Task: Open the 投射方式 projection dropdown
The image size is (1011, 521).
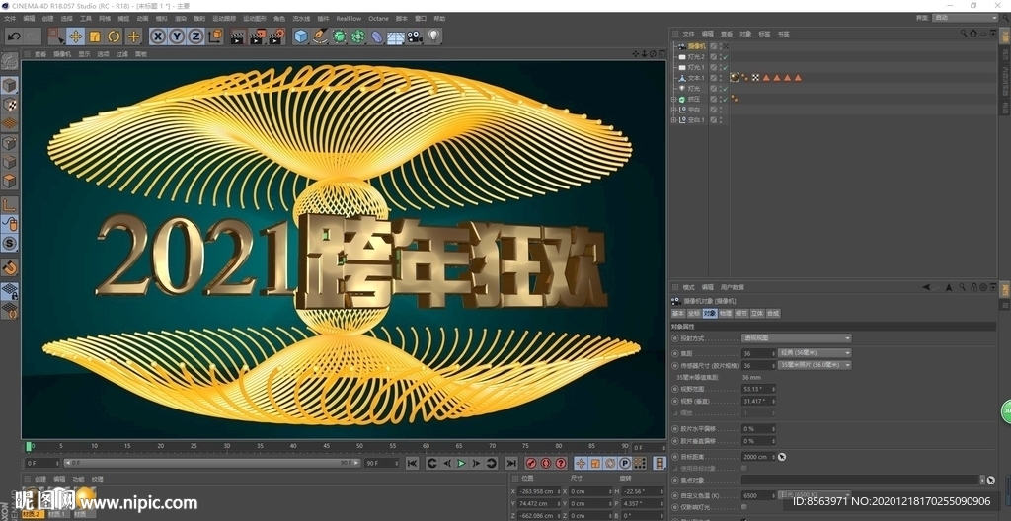Action: coord(796,338)
